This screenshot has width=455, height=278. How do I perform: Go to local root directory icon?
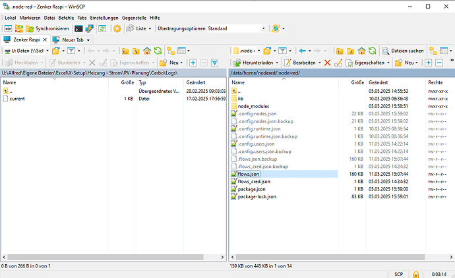[136, 51]
